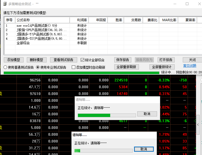Click the 全部重新统计 button

(x=162, y=67)
